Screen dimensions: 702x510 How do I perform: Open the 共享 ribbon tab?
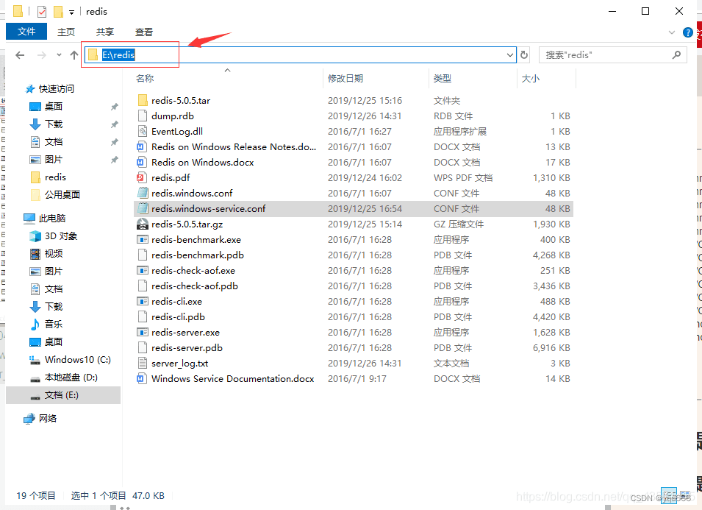105,32
